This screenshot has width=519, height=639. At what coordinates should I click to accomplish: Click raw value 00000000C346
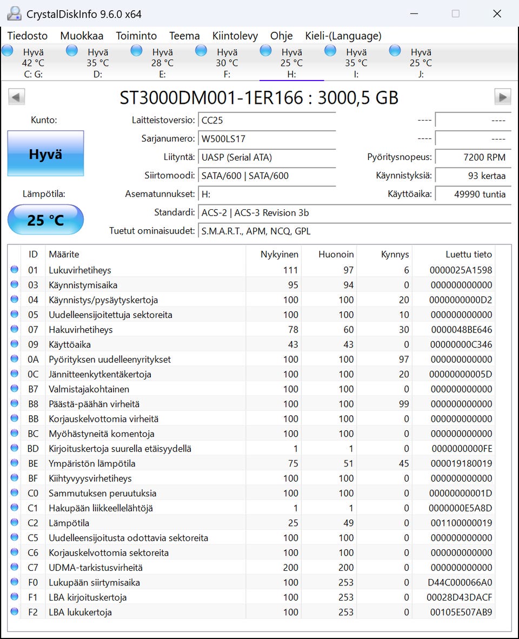(x=461, y=344)
